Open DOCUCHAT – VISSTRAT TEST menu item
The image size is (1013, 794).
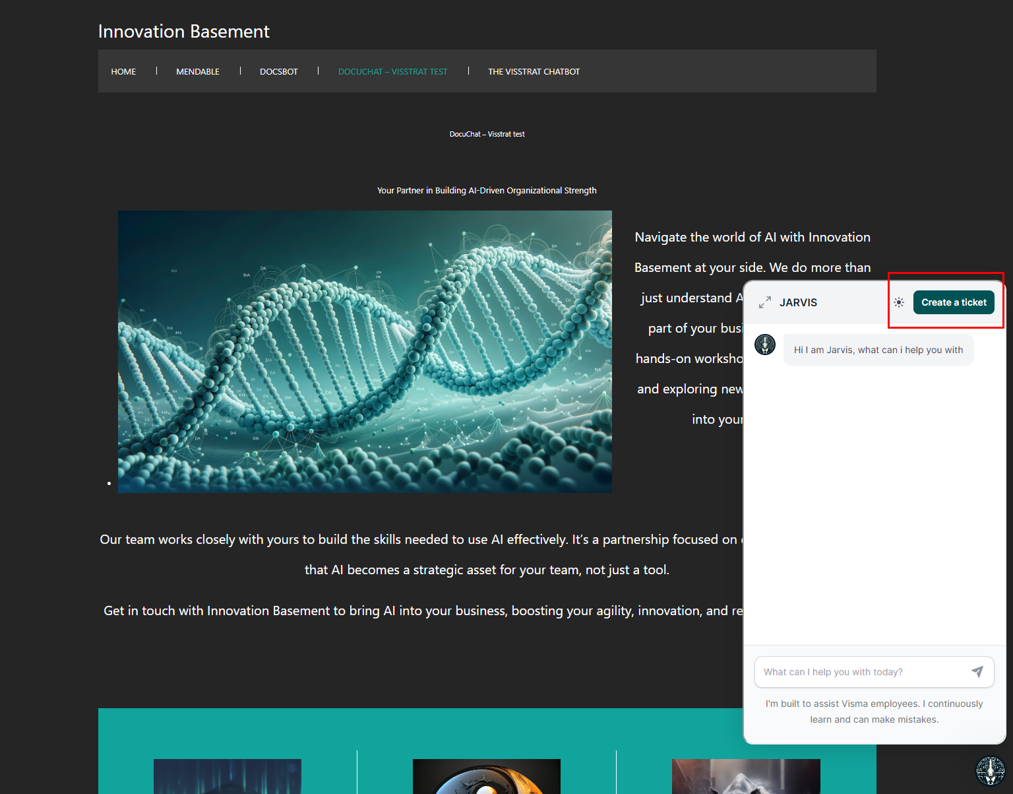tap(393, 71)
